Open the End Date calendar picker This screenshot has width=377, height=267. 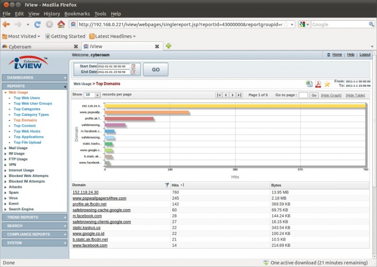pyautogui.click(x=133, y=72)
